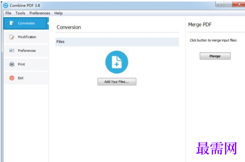Switch to the Modification sidebar tab
The image size is (245, 162).
point(26,37)
